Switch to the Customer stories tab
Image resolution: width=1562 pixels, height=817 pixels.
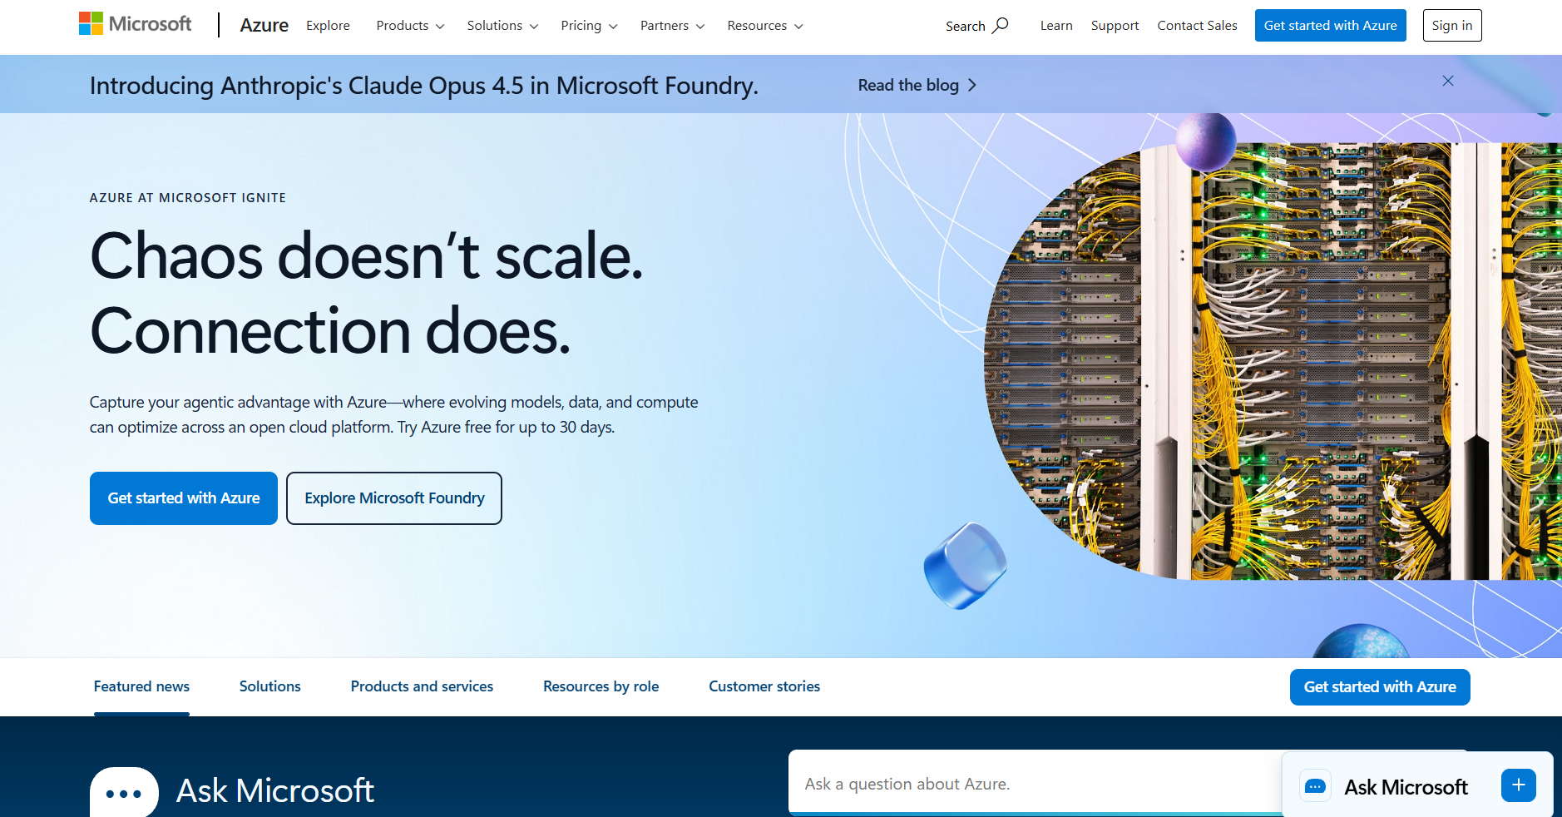[764, 686]
